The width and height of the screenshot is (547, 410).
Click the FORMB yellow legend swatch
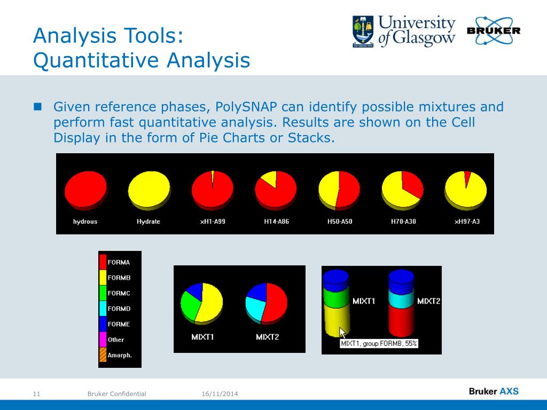click(x=103, y=278)
